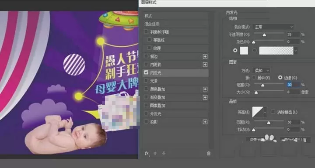Viewport: 315px width, 168px height.
Task: Enable the 外发光 checkbox
Action: 146,113
